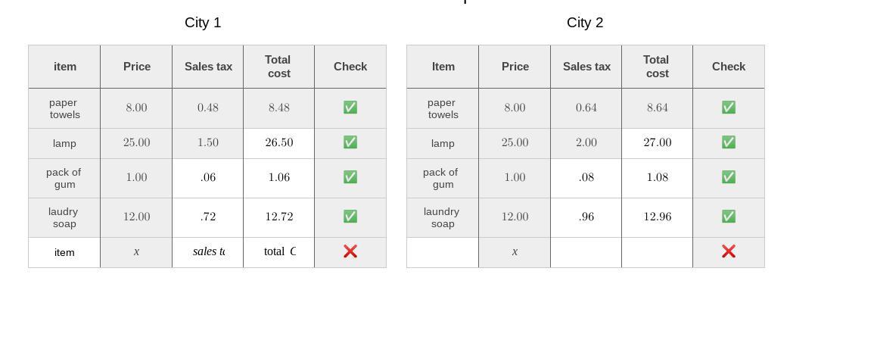
Task: Click City 1 pack of gum check mark
Action: pos(350,177)
